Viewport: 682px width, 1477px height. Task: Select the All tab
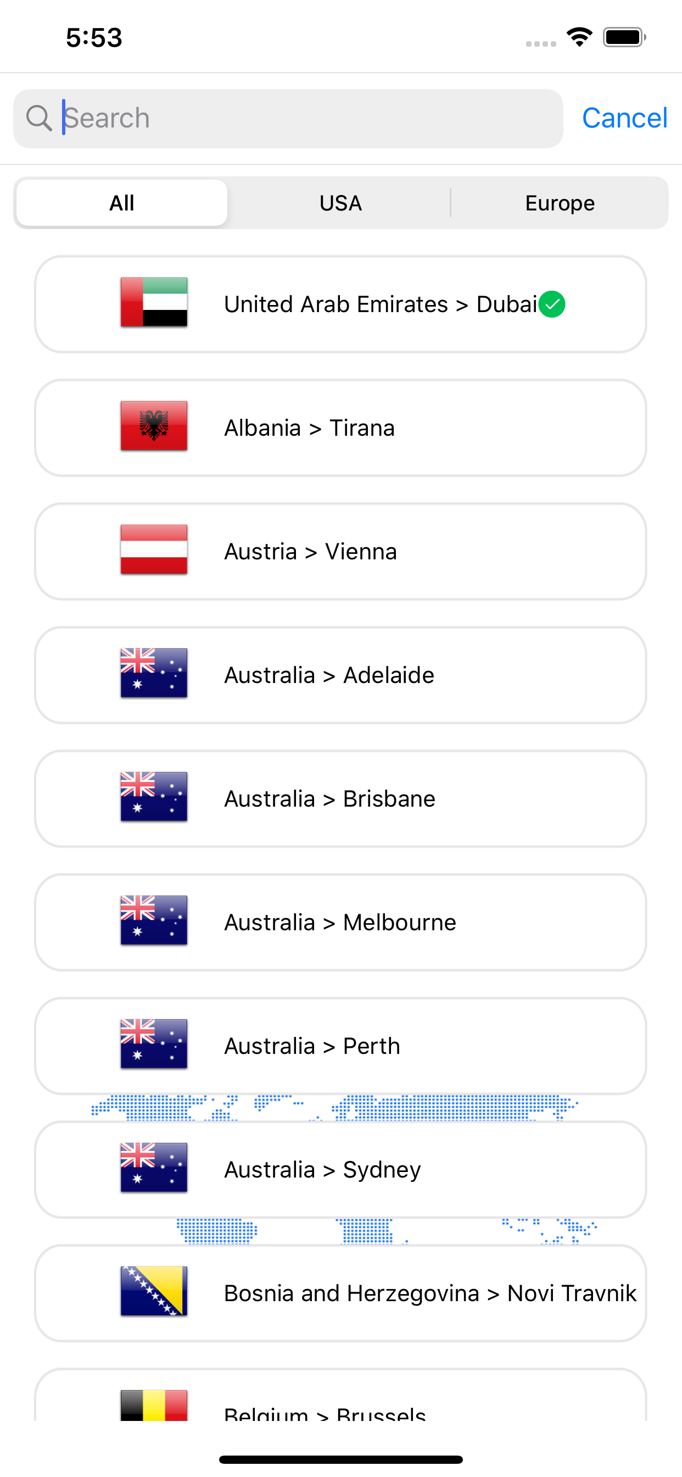[x=121, y=202]
